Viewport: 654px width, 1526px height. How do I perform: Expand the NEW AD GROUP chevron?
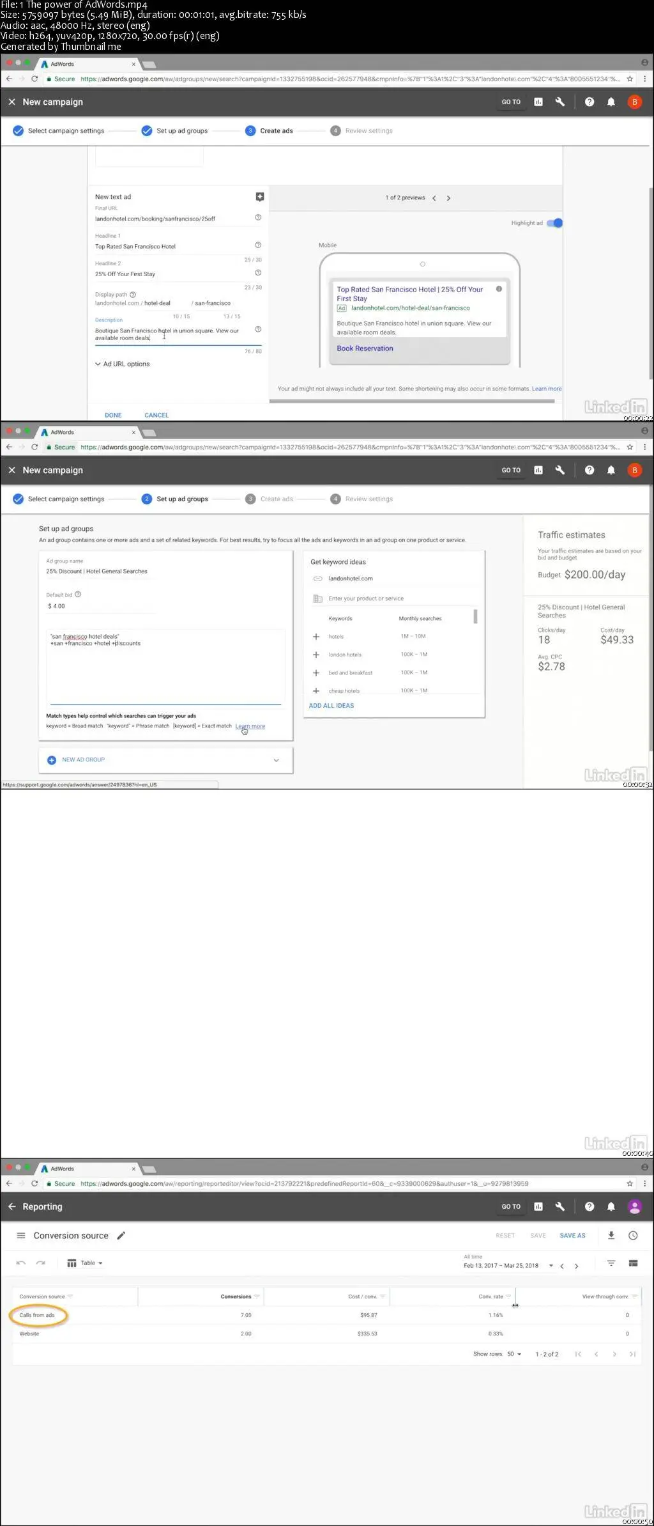[x=277, y=760]
